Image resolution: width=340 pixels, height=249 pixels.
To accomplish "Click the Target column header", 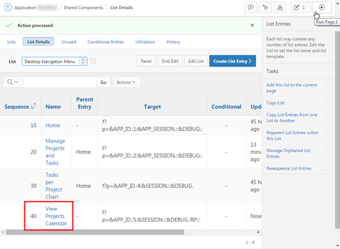I will click(152, 107).
